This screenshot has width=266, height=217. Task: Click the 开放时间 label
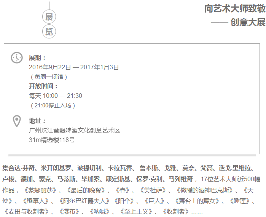pyautogui.click(x=43, y=86)
